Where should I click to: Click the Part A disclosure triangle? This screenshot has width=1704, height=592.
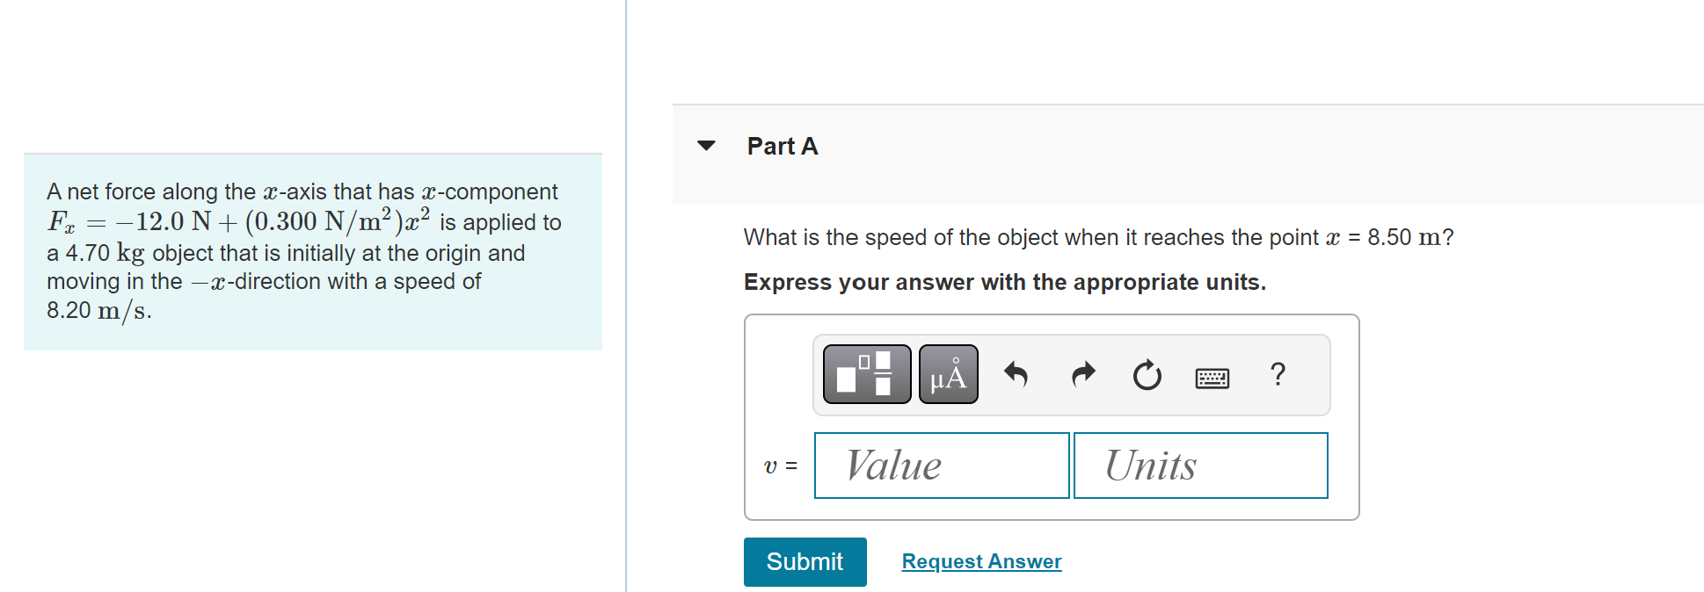point(707,146)
